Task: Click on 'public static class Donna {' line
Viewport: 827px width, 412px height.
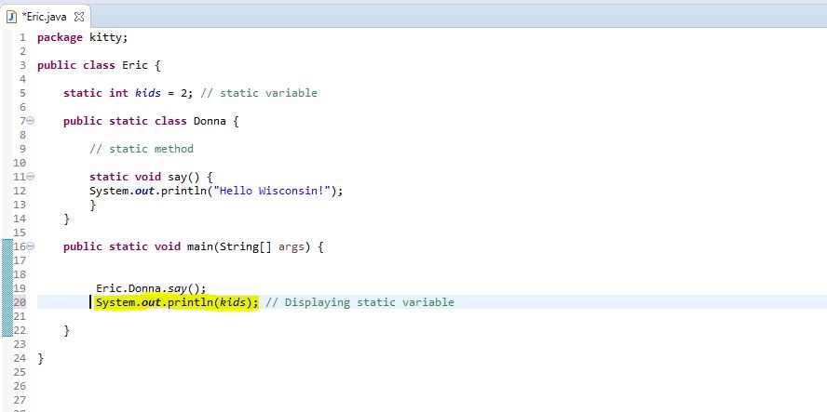Action: (151, 121)
